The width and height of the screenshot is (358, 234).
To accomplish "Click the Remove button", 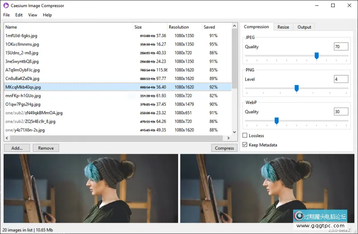I will click(x=46, y=148).
